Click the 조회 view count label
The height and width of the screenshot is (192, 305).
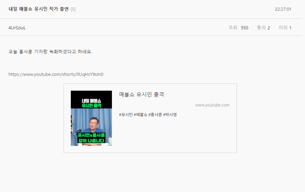(233, 28)
